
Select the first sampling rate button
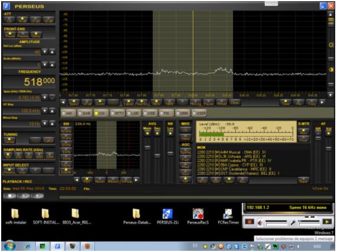point(8,155)
